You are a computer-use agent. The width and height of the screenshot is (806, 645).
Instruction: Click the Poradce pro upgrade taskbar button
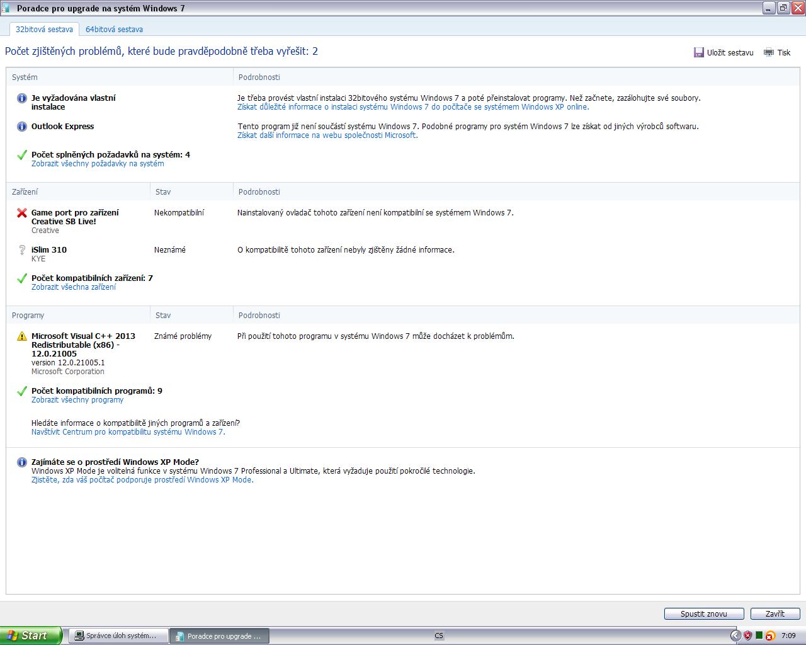point(220,636)
